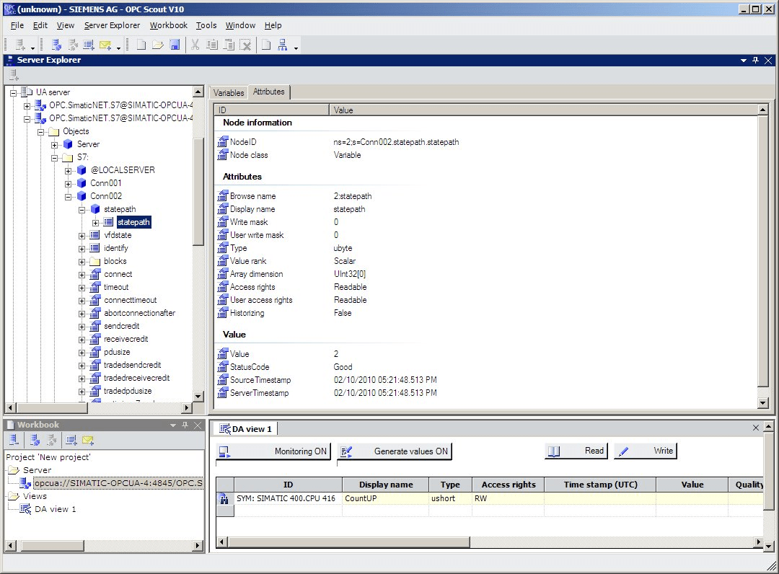This screenshot has width=779, height=574.
Task: Click the tree pane vertical scrollbar thumb
Action: point(198,191)
